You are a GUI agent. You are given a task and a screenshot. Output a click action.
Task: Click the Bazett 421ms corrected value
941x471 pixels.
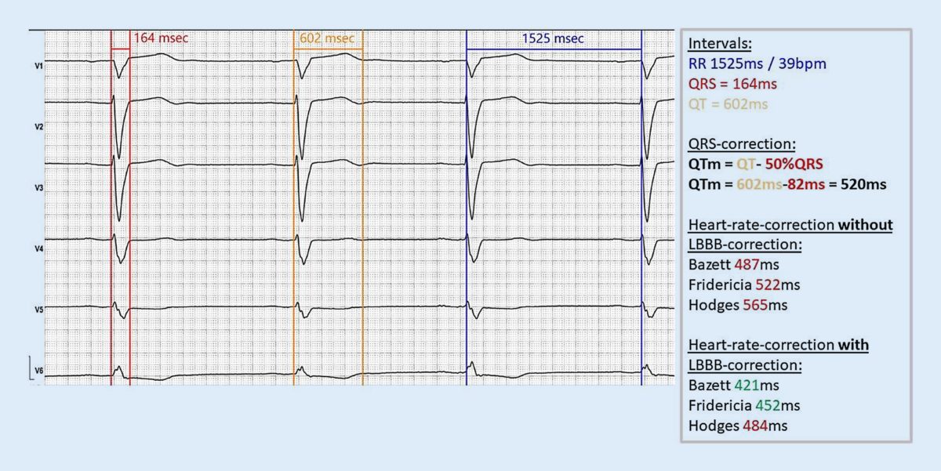coord(727,386)
